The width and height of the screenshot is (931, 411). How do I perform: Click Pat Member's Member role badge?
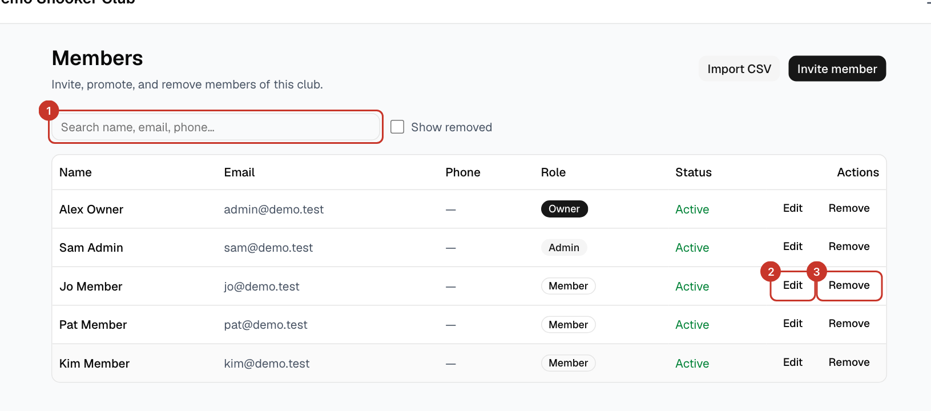(x=568, y=325)
